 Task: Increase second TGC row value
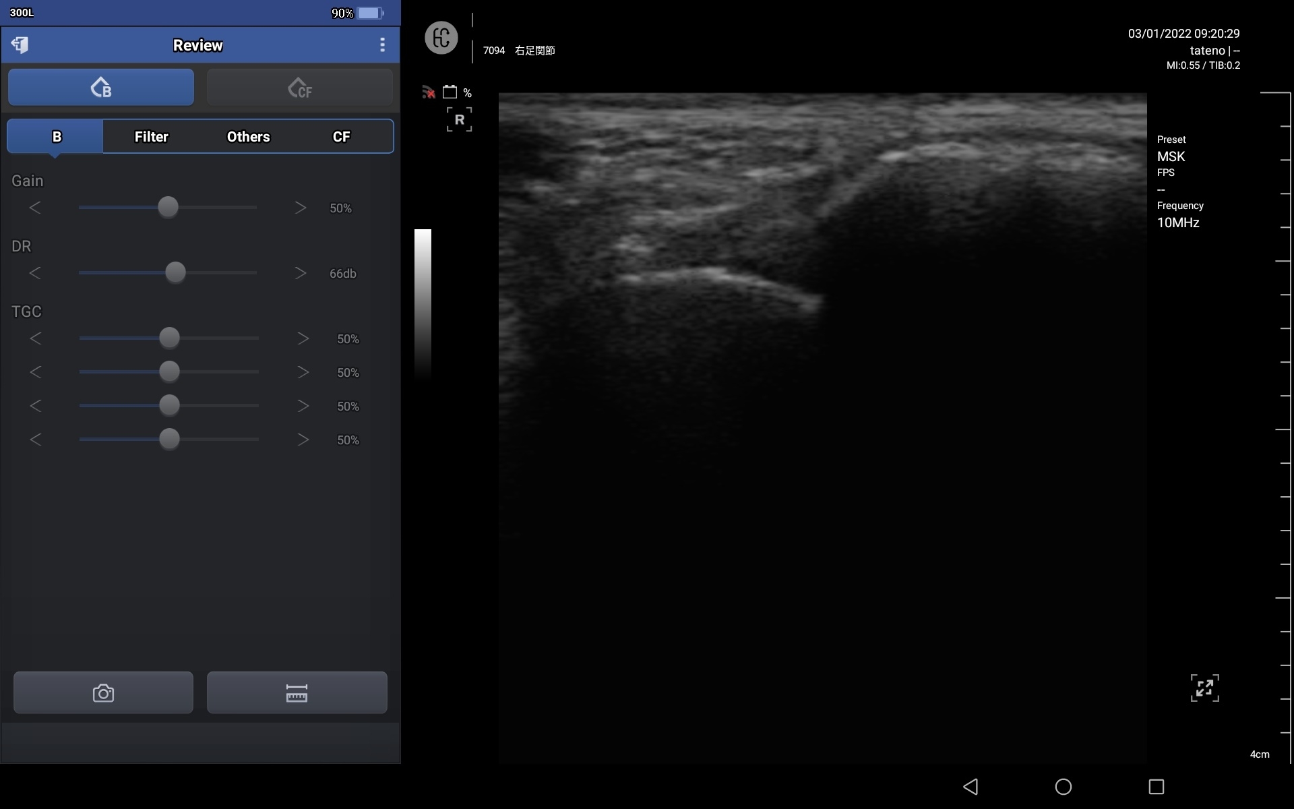(303, 372)
